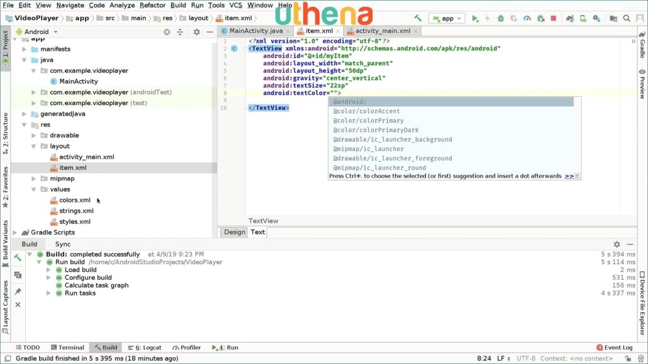
Task: Click the >> link in completion hint
Action: [569, 176]
